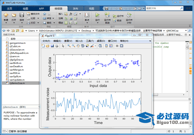This screenshot has height=135, width=194.
Task: Click the New script icon in ribbon
Action: click(6, 15)
